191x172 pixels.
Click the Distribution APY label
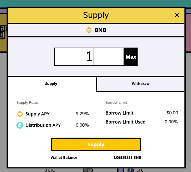tap(43, 125)
